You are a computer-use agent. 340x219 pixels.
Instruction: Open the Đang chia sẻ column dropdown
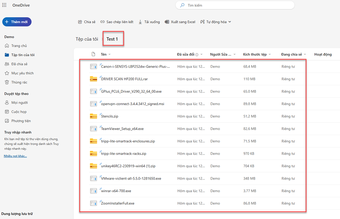pyautogui.click(x=305, y=54)
